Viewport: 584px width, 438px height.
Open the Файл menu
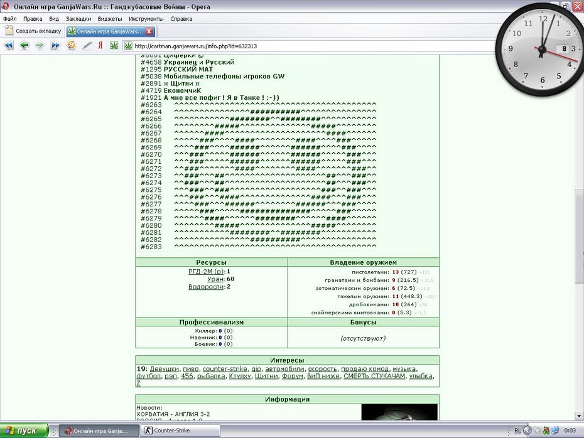click(10, 19)
